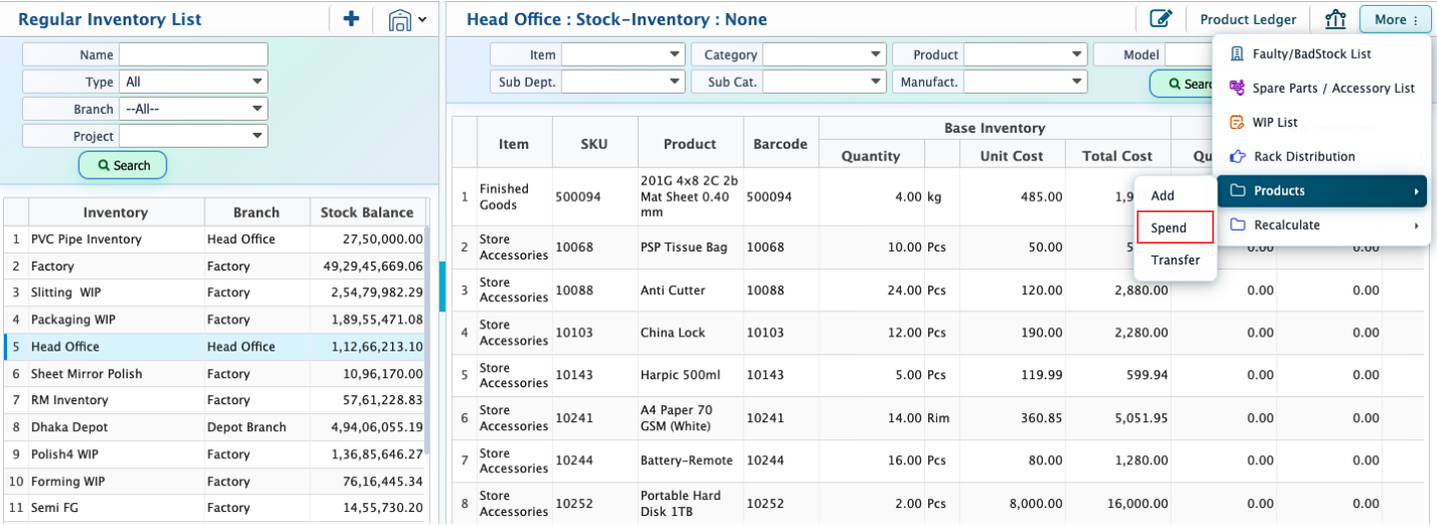Open the Manufact. dropdown
1437x525 pixels.
[1025, 82]
